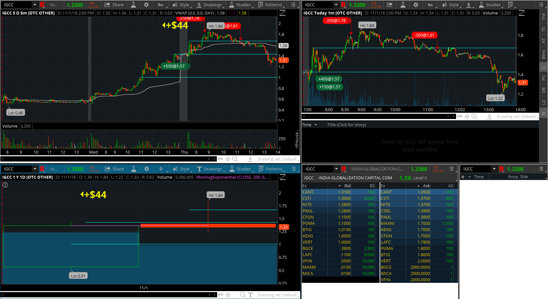This screenshot has height=299, width=548.
Task: Click the red 1.33 price bubble on the daily chart axis
Action: click(284, 227)
